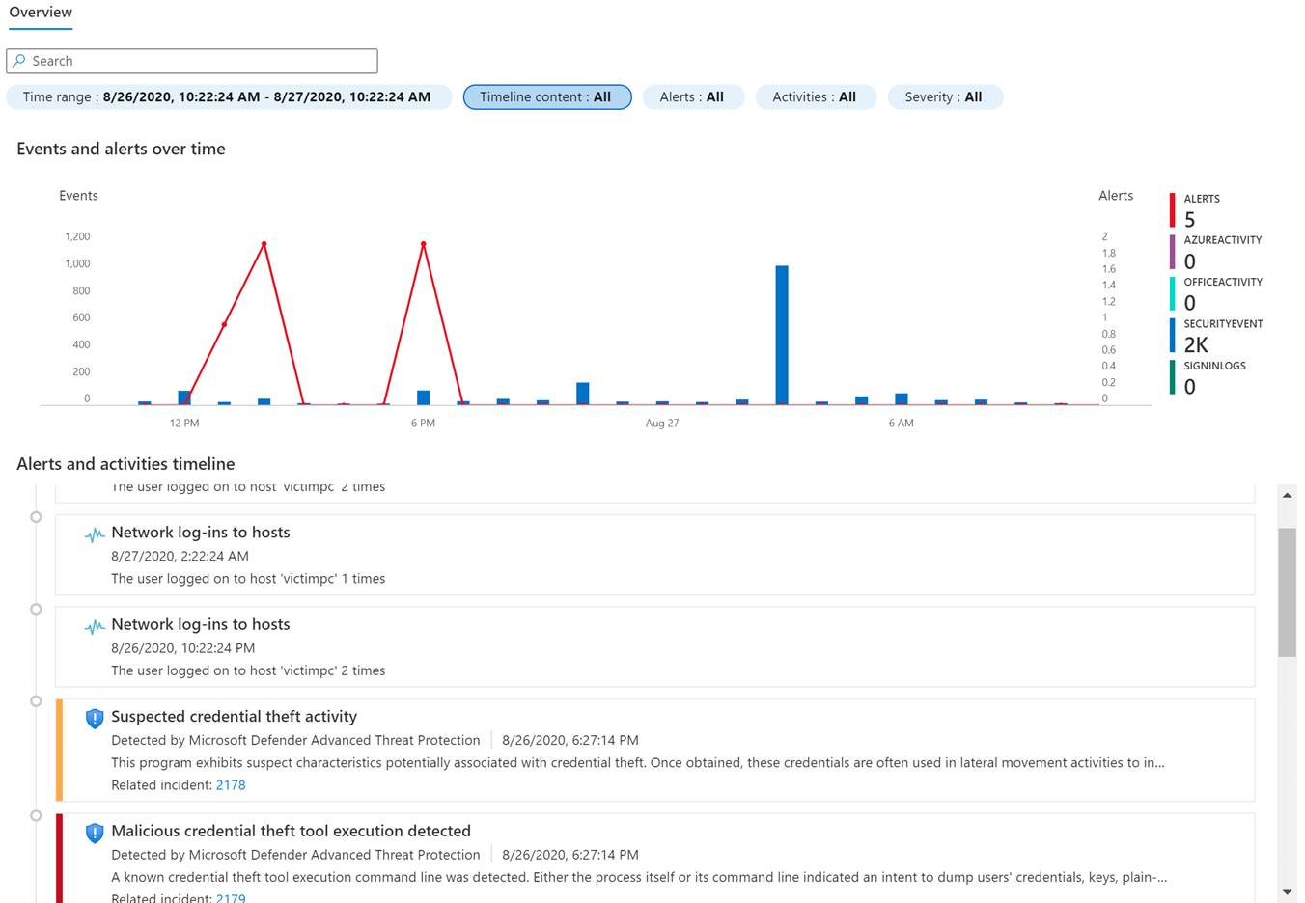This screenshot has height=903, width=1305.
Task: Click the shield icon for Malicious credential theft tool
Action: tap(95, 833)
